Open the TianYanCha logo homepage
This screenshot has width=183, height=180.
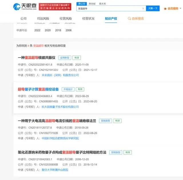[25, 7]
